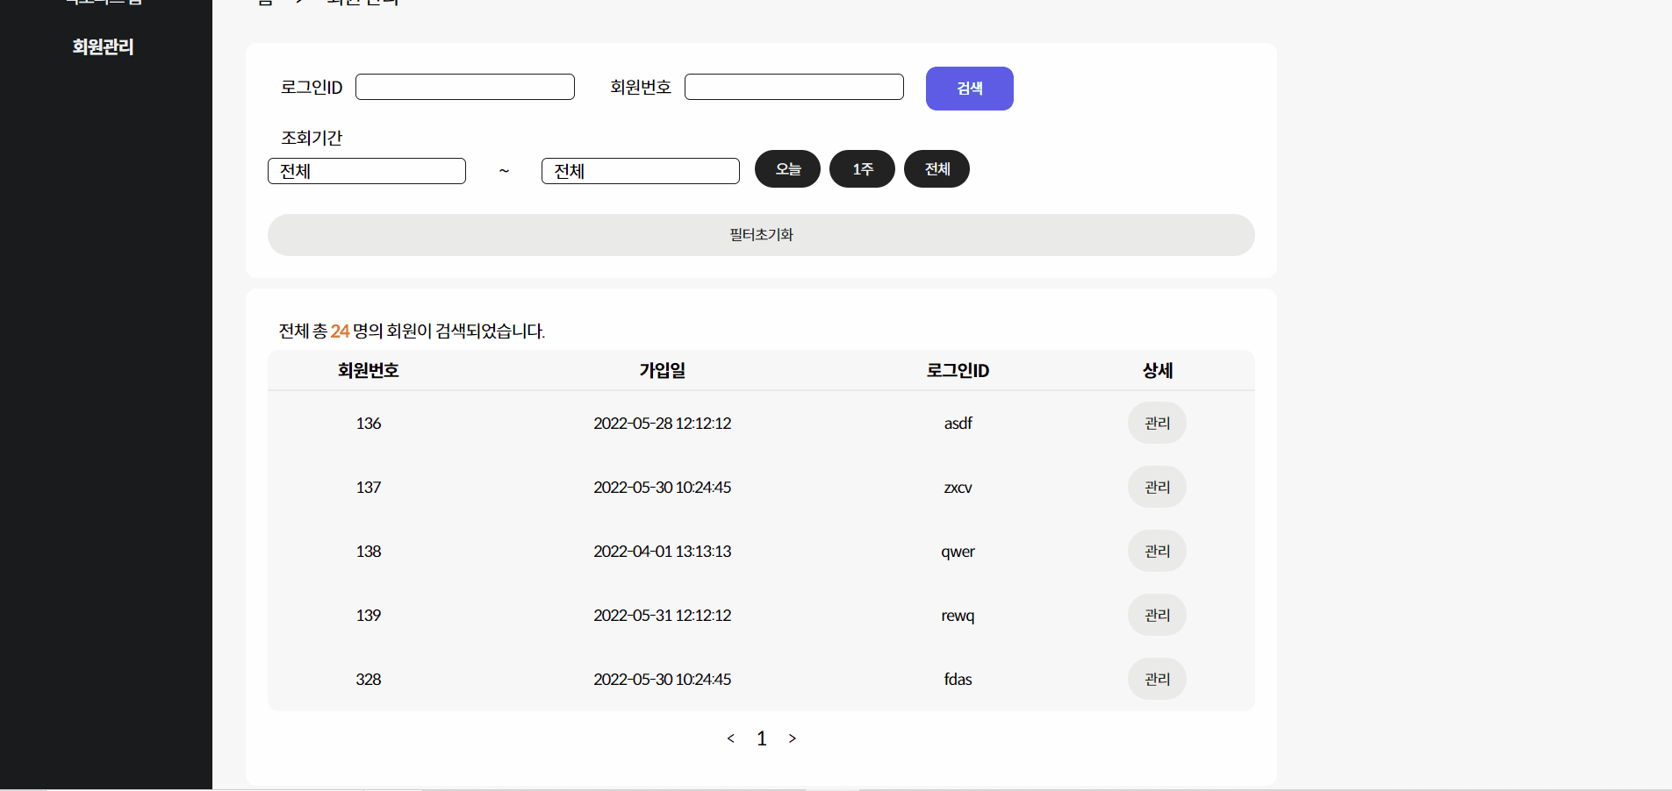Click join date 2022-04-01 13:13:13
The image size is (1672, 791).
click(x=663, y=551)
